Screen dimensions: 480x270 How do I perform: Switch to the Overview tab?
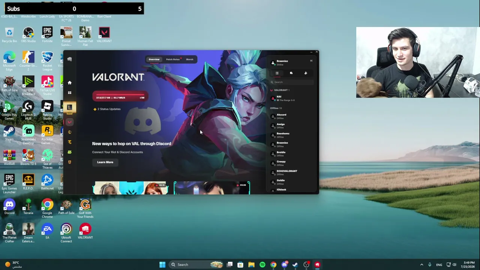tap(154, 59)
